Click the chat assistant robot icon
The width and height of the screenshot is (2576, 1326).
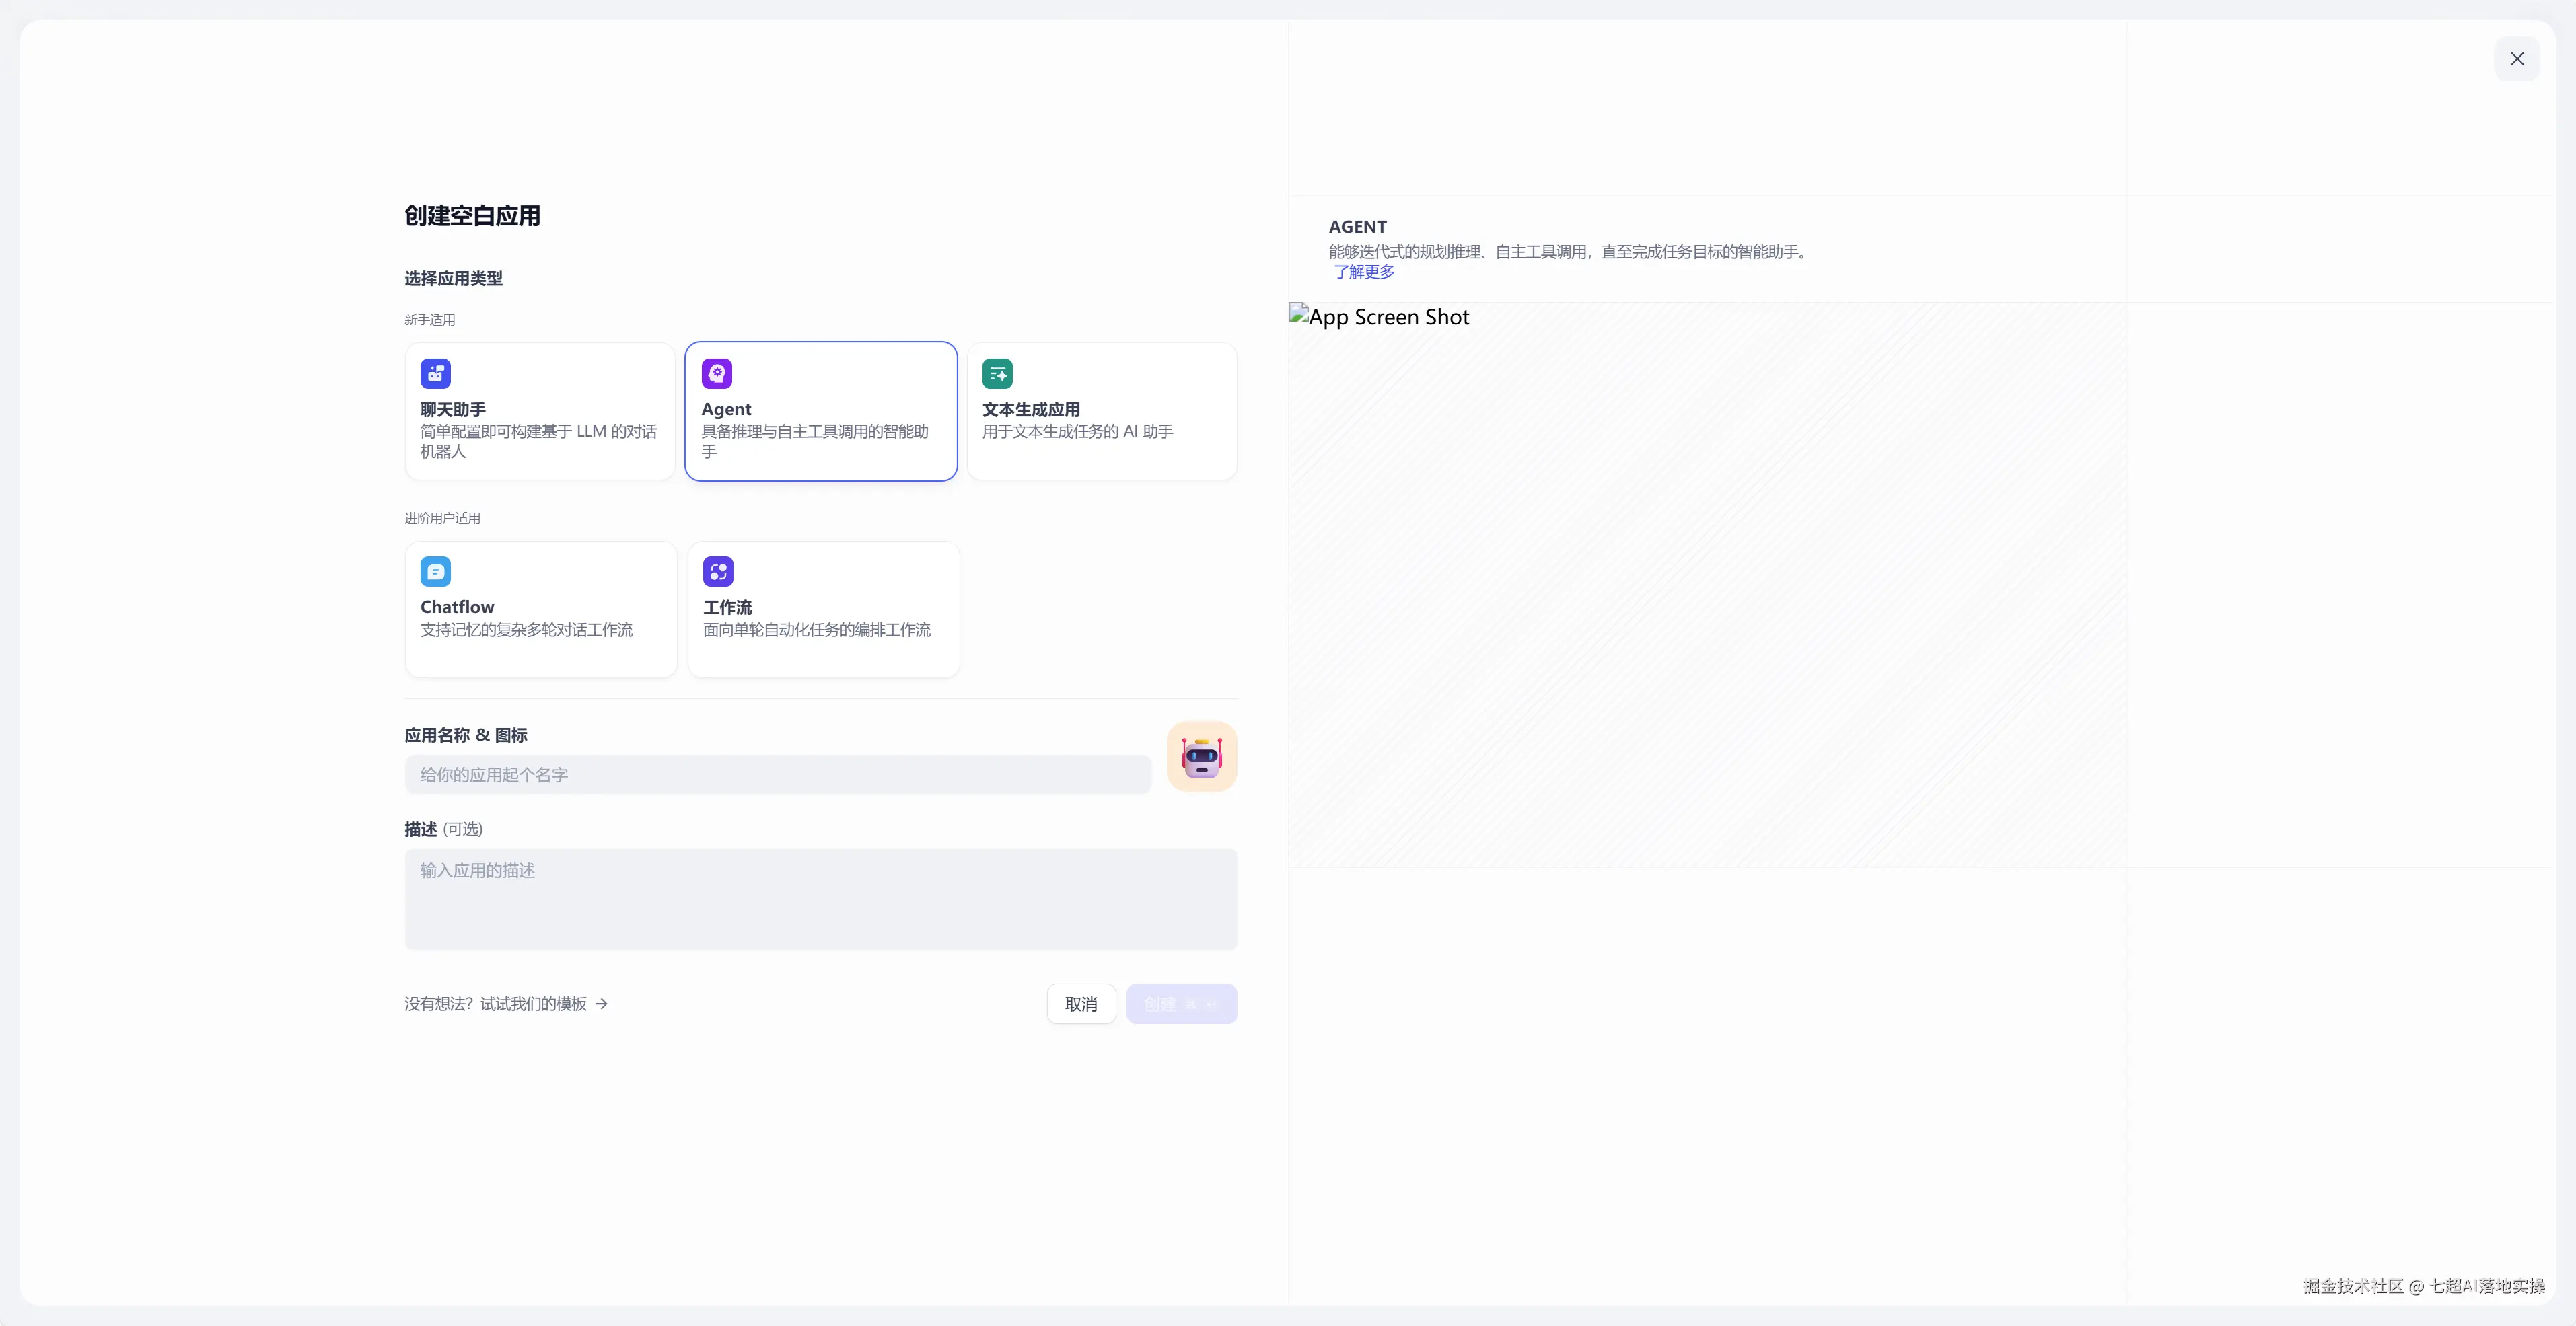tap(435, 373)
